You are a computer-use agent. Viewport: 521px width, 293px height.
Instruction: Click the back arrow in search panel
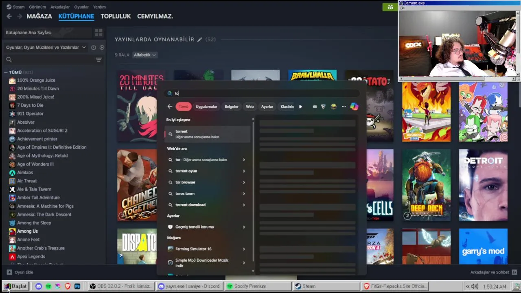[170, 107]
